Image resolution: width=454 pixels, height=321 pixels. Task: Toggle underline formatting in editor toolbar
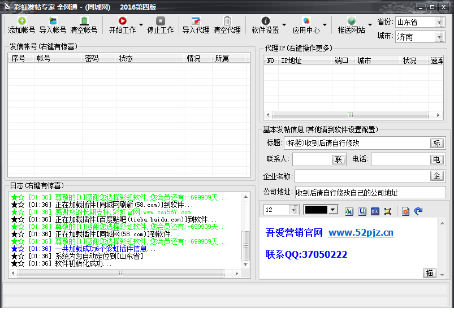point(362,211)
